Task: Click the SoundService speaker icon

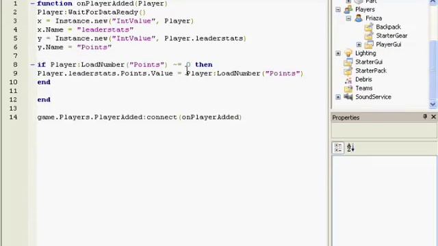Action: 348,97
